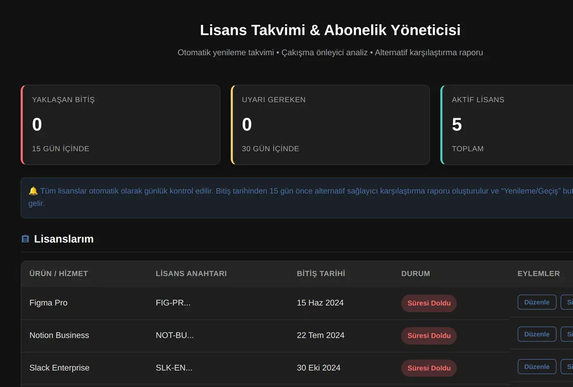Screen dimensions: 573x387
Task: Click the TOPLAM label under Aktif Lisans
Action: [x=467, y=149]
